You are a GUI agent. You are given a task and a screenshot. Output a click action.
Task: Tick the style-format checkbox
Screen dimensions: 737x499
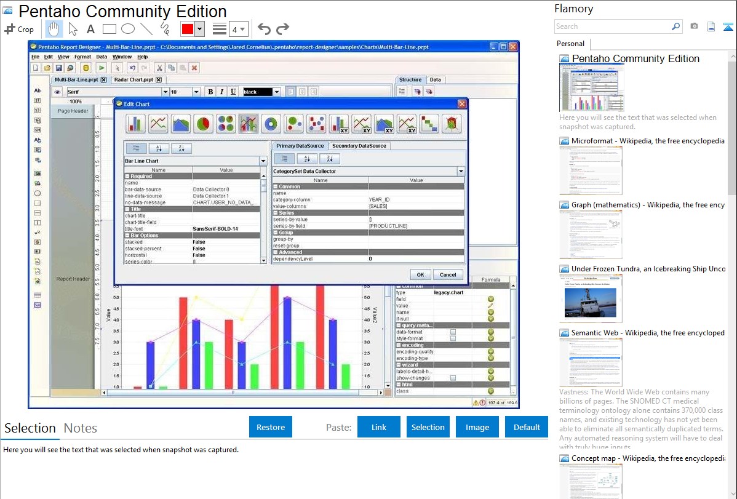[453, 338]
